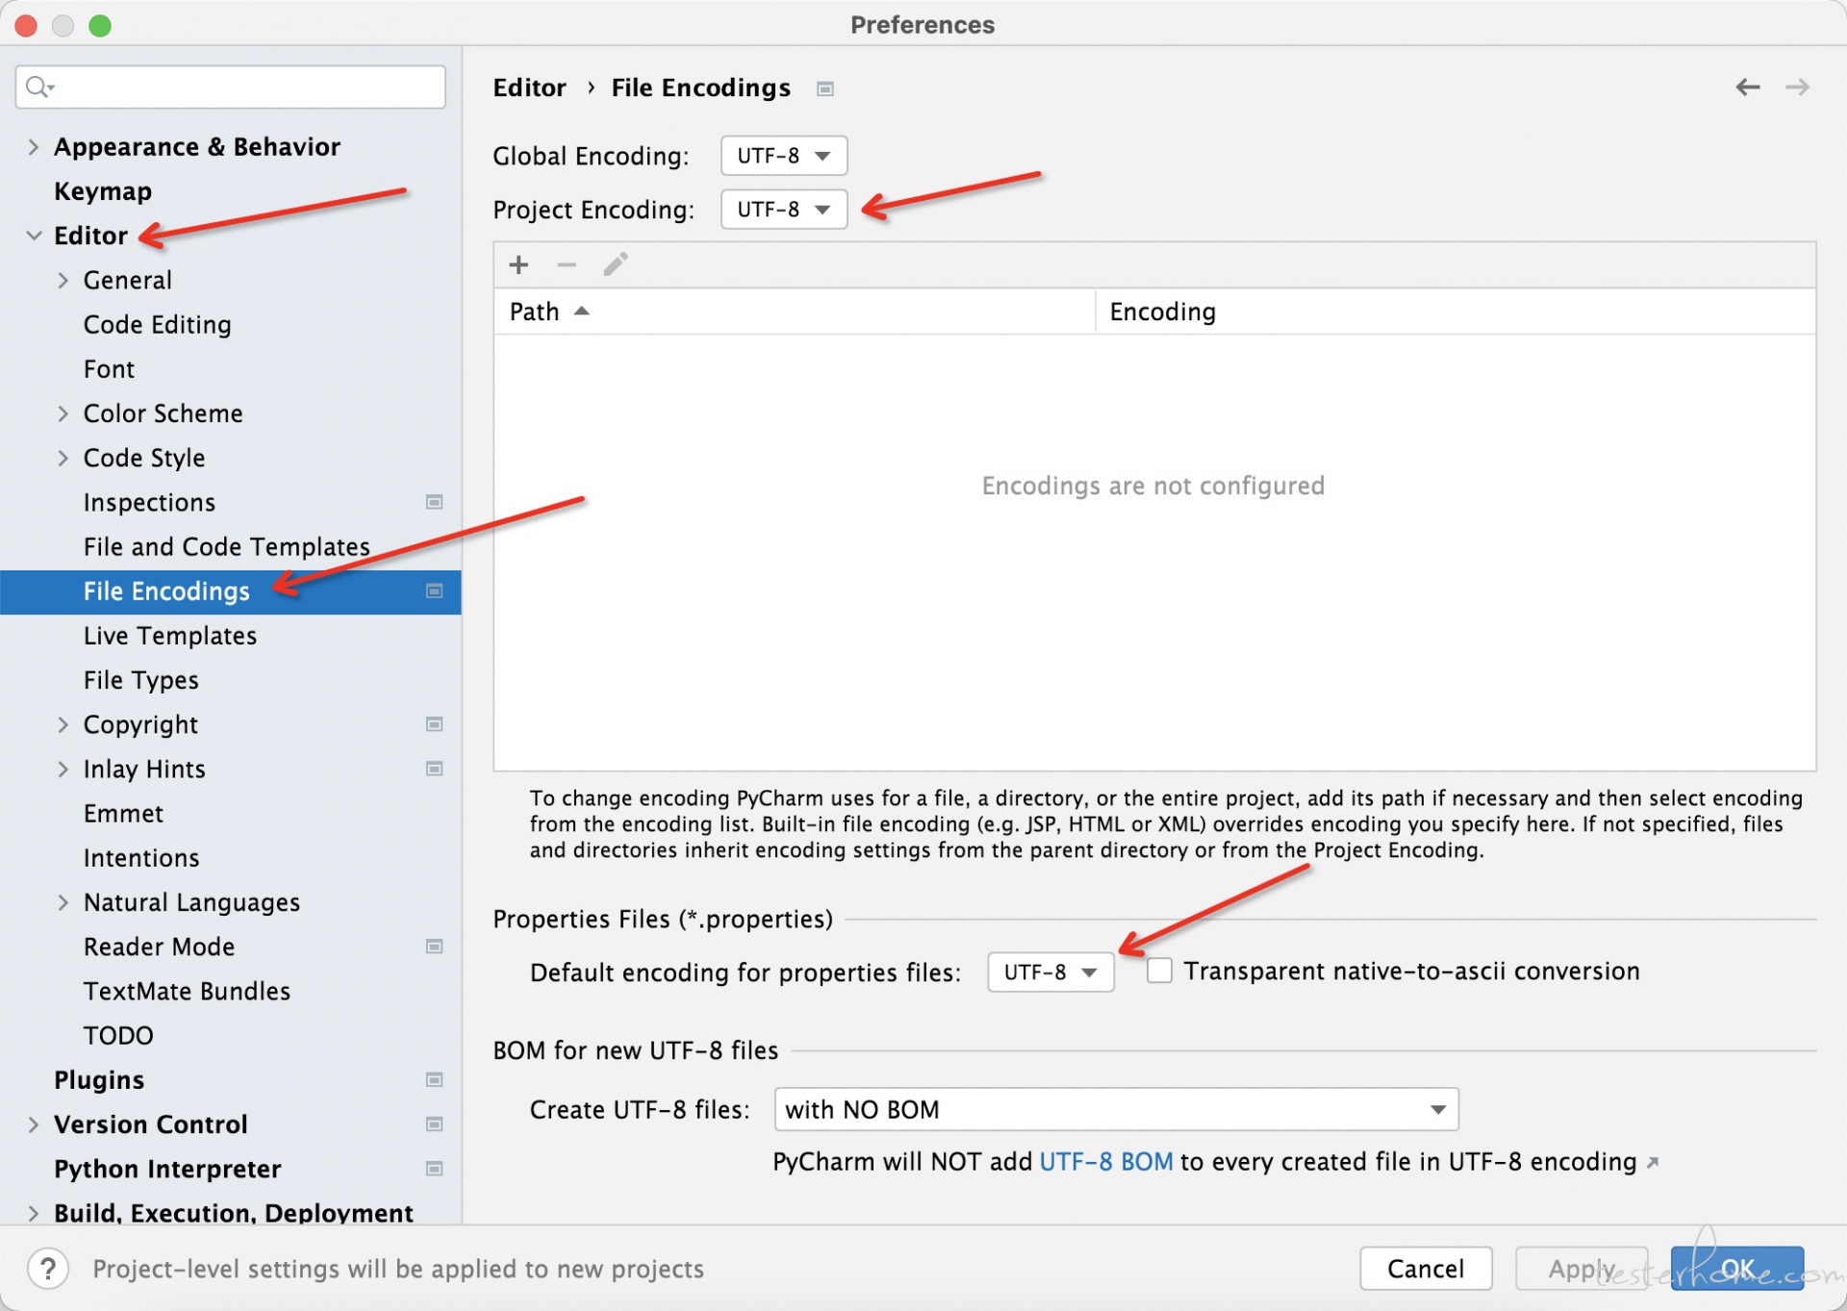The width and height of the screenshot is (1847, 1311).
Task: Click the project icon beside Version Control
Action: click(x=434, y=1124)
